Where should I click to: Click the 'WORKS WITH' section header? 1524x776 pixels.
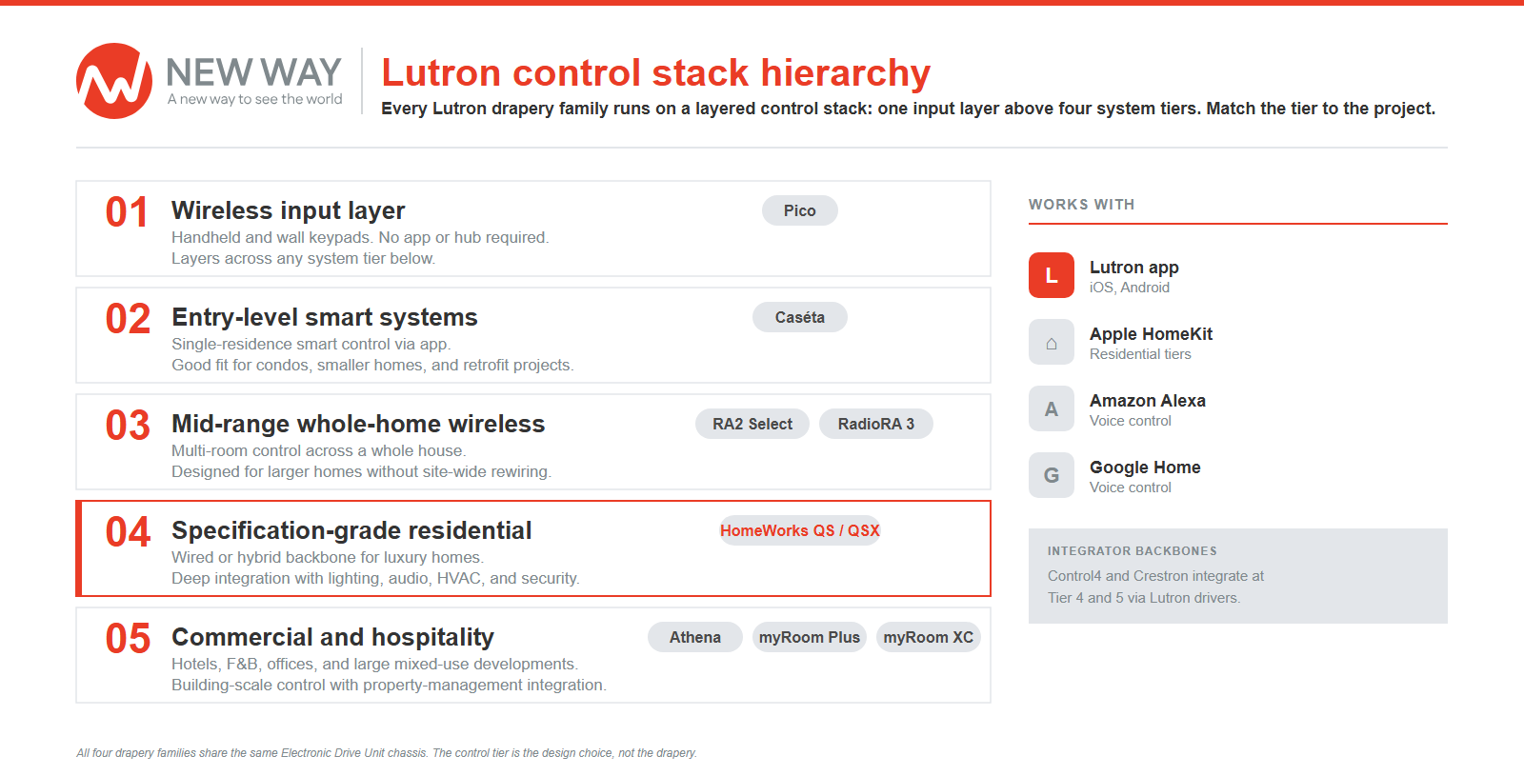click(x=1081, y=205)
